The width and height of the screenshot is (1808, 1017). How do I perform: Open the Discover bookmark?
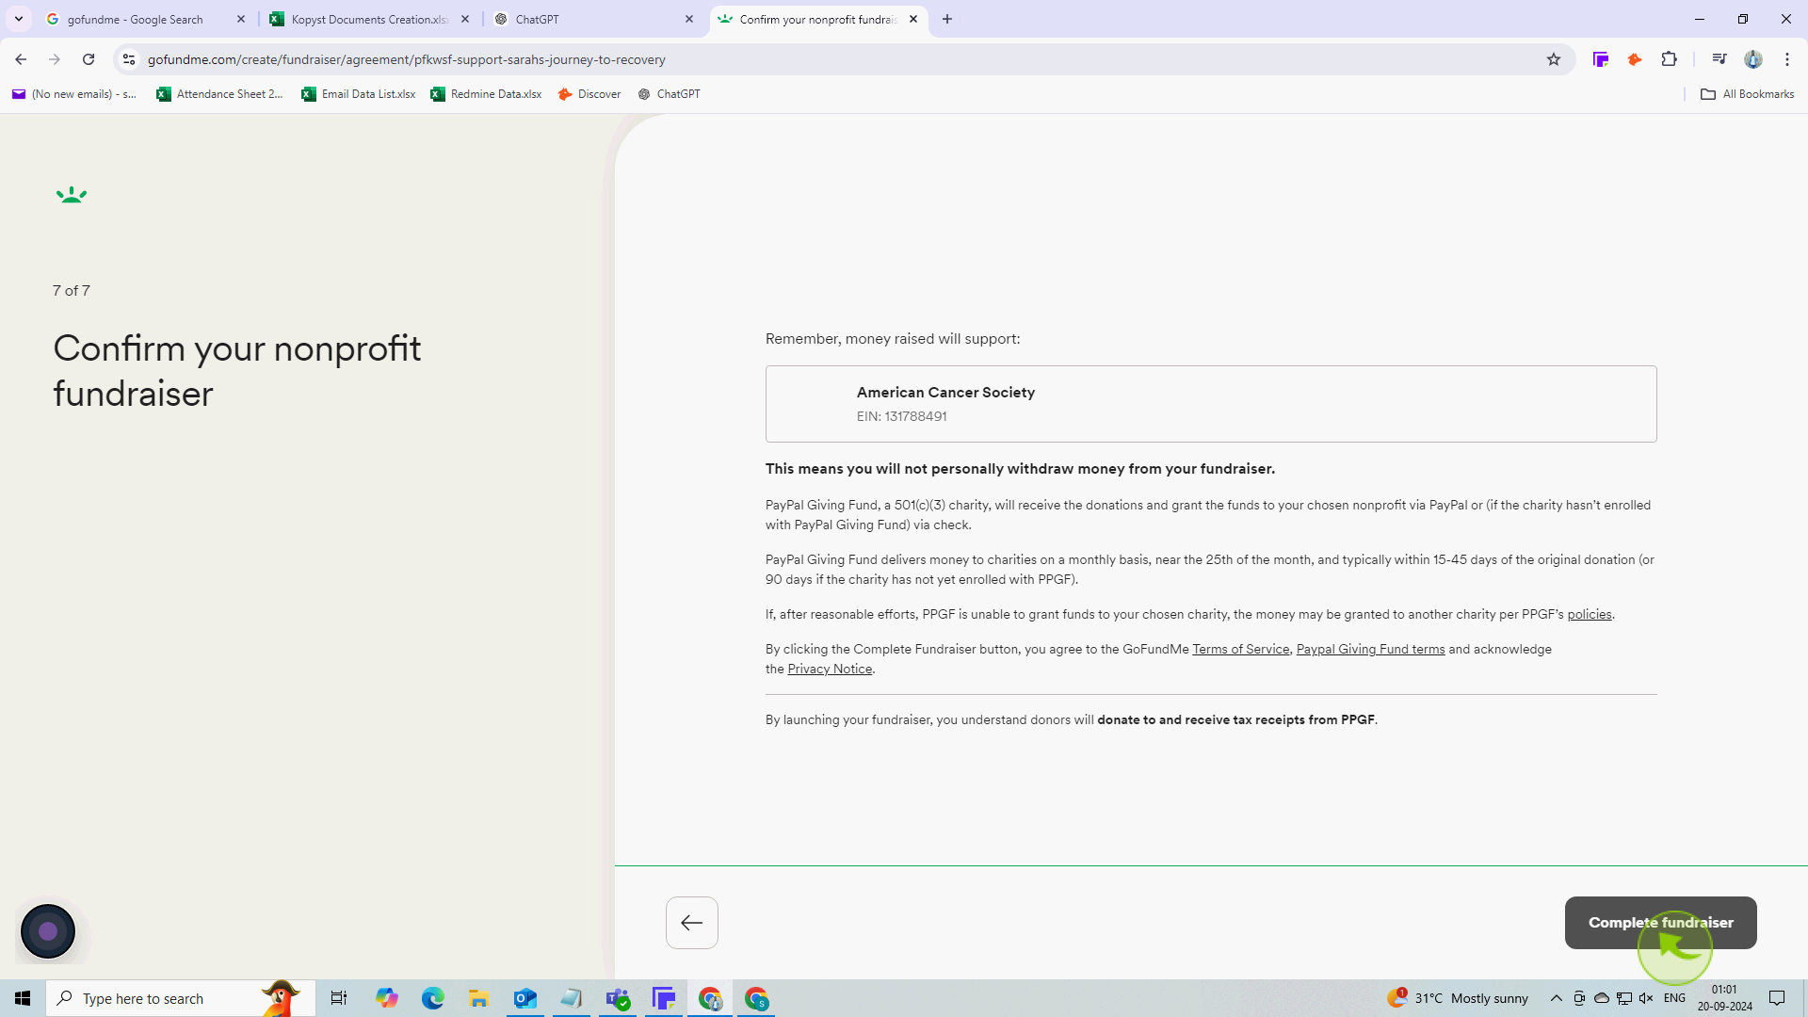[x=589, y=94]
